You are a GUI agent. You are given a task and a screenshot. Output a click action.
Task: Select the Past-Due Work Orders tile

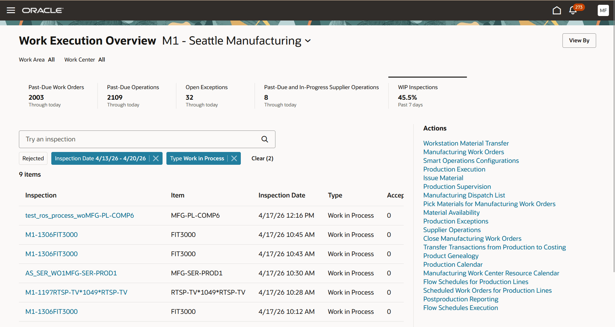(x=58, y=96)
